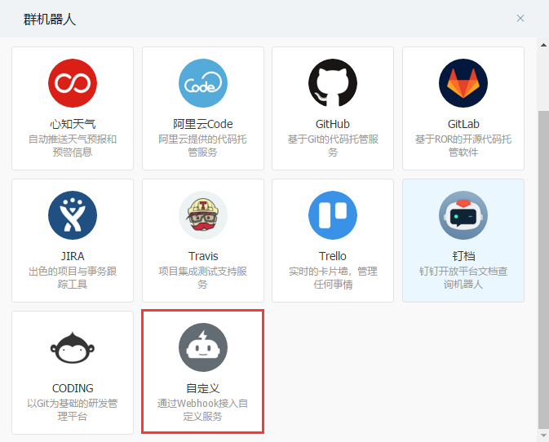Click the GitHub title label
The width and height of the screenshot is (549, 442).
[x=333, y=124]
